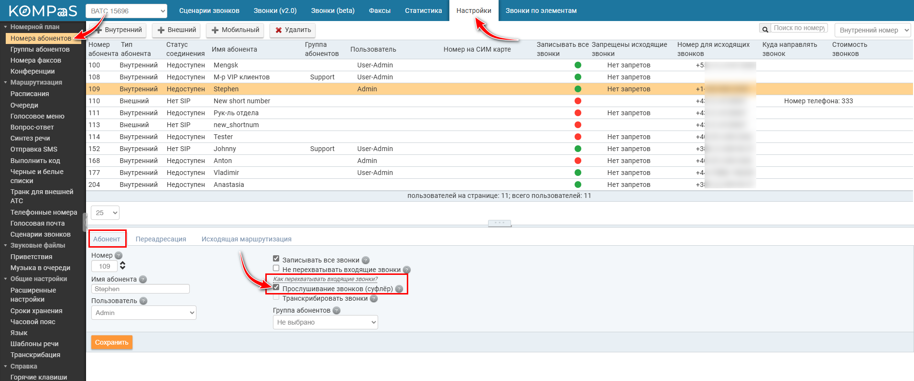The width and height of the screenshot is (914, 381).
Task: Open the ВАТС 15696 selector dropdown
Action: pos(126,11)
